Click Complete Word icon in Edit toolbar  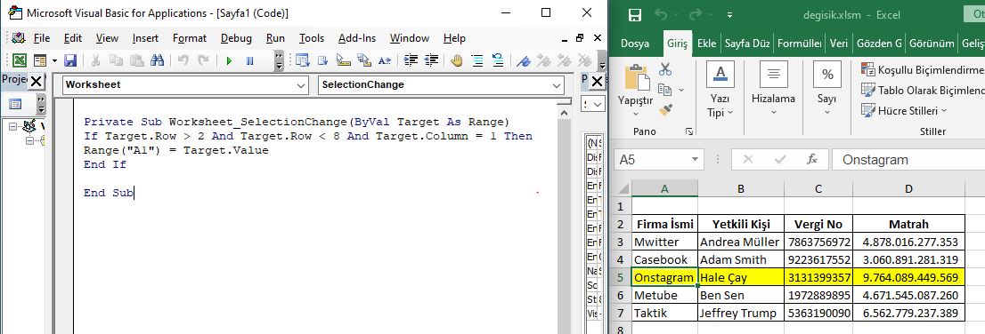(384, 60)
